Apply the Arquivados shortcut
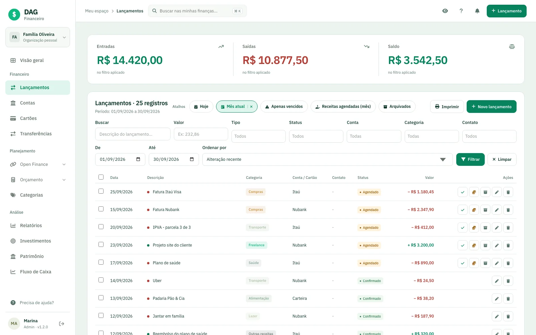 (397, 107)
